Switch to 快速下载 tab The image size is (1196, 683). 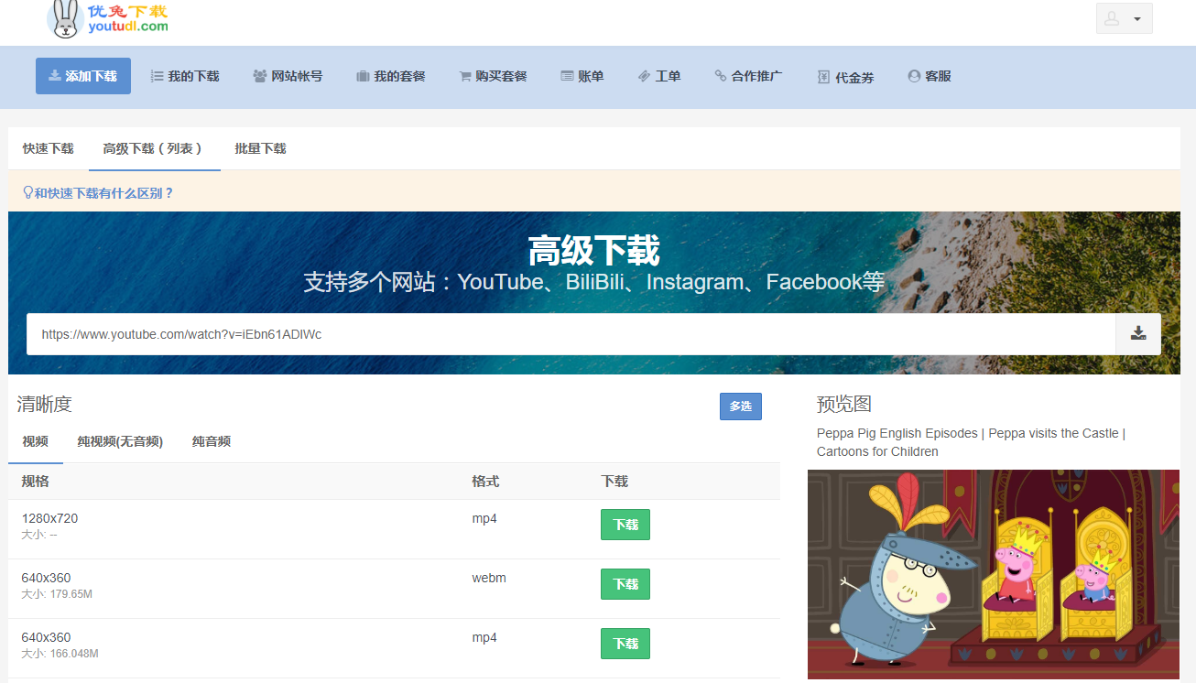coord(49,148)
